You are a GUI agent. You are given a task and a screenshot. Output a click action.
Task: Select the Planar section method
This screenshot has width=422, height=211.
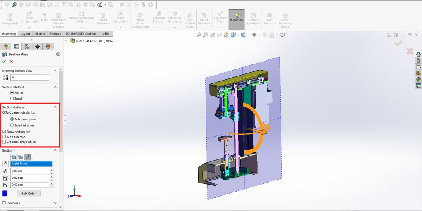pyautogui.click(x=12, y=92)
